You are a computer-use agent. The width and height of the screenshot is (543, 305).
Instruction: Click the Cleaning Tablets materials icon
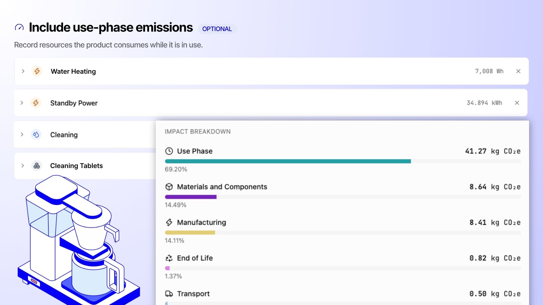(37, 166)
